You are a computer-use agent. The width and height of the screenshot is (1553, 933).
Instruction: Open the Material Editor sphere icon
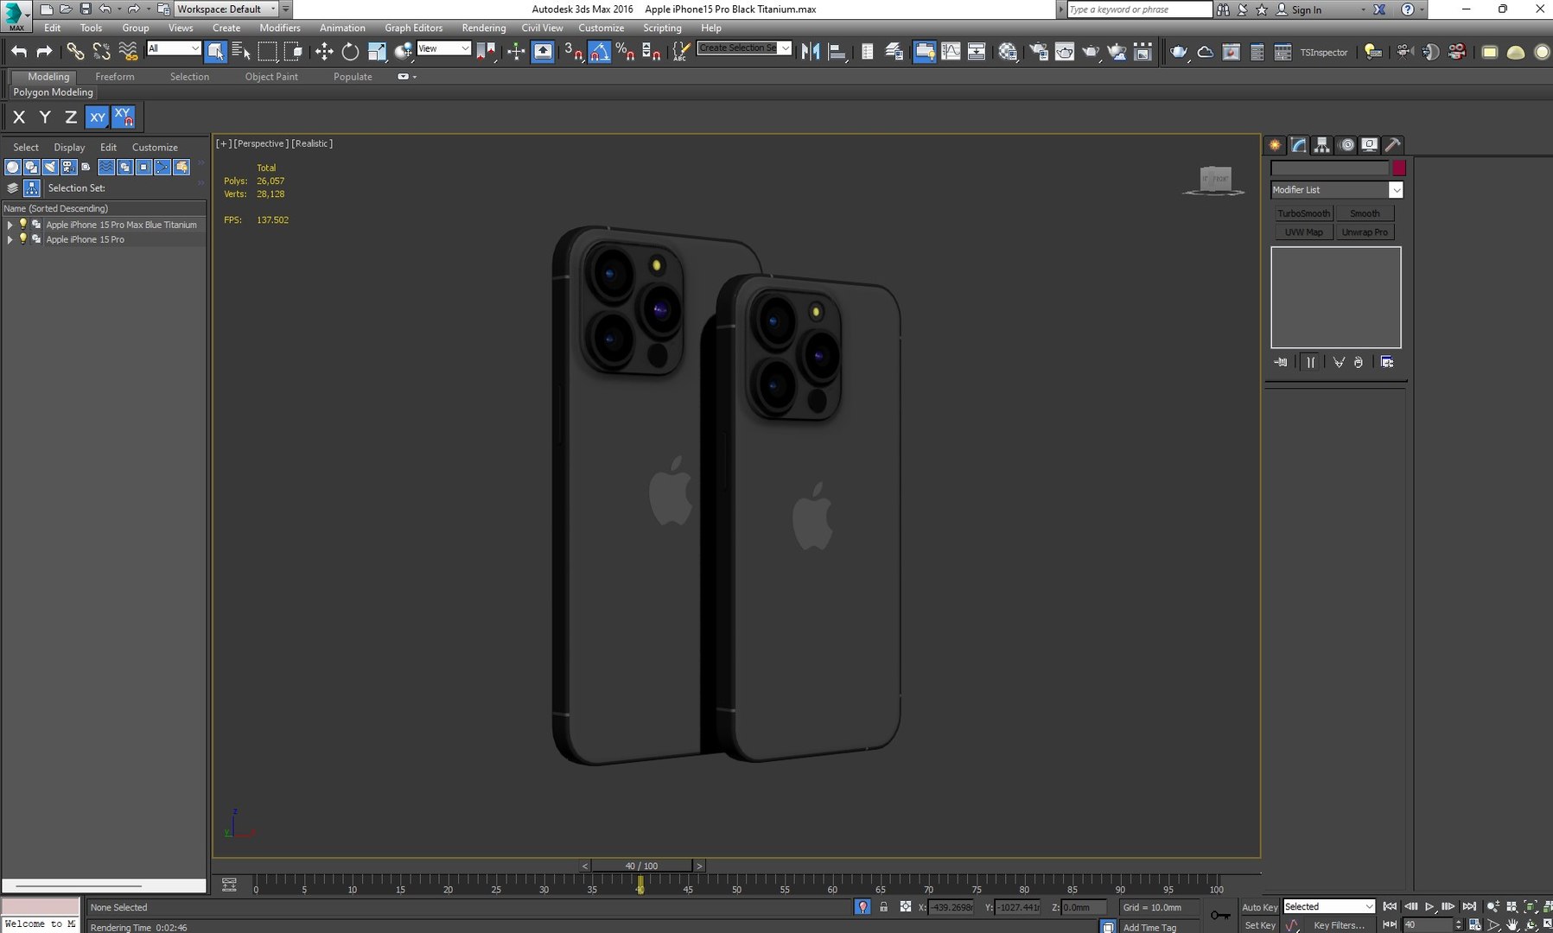(x=1008, y=52)
